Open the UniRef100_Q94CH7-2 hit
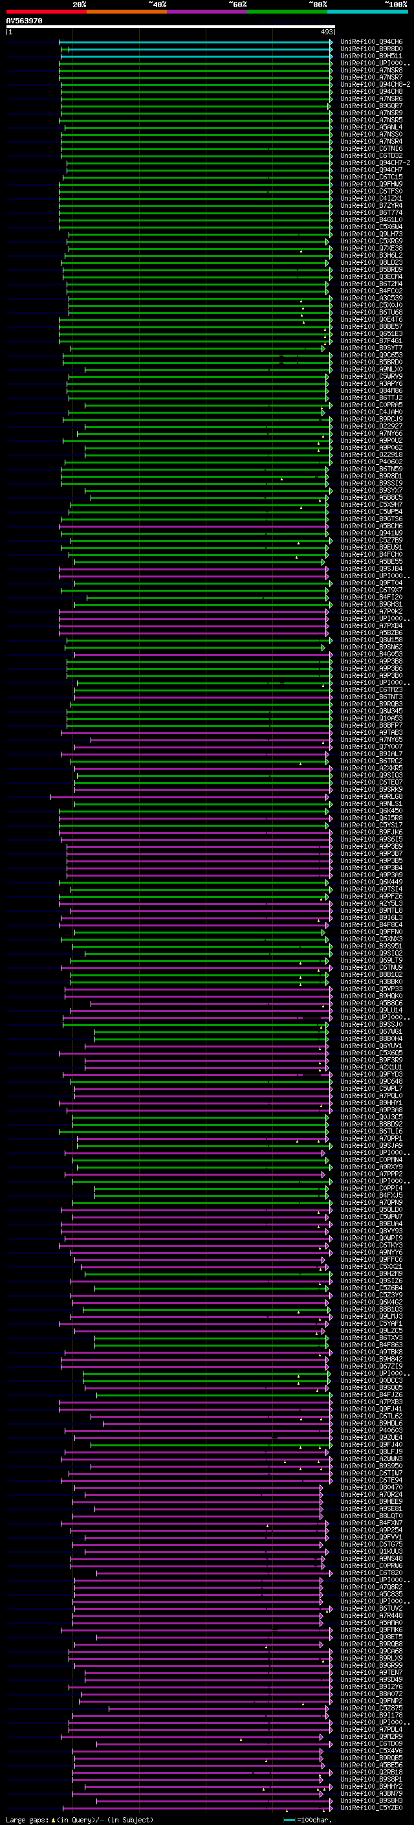This screenshot has width=414, height=1825. [x=375, y=163]
